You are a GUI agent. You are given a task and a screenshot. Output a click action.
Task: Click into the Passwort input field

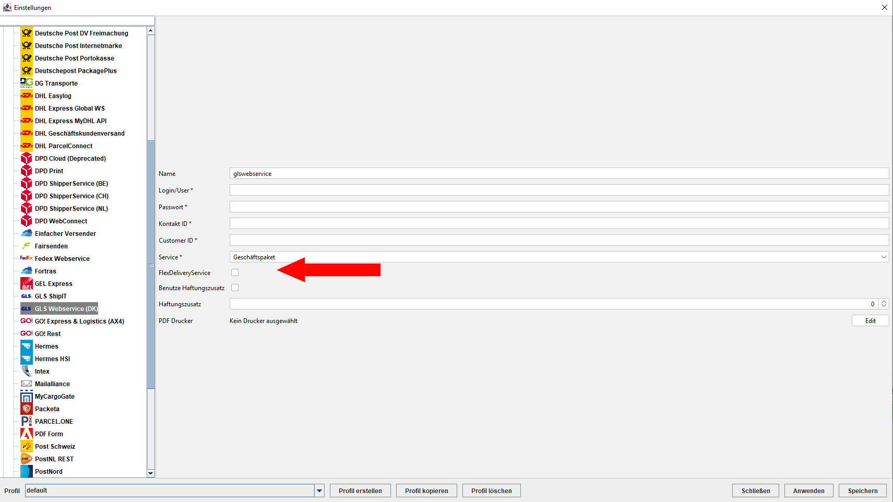[559, 207]
